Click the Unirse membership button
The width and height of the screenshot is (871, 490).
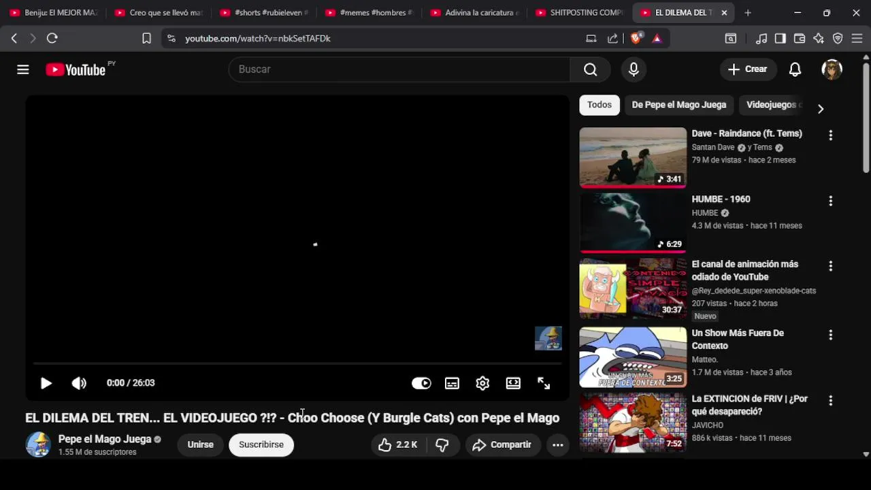200,445
